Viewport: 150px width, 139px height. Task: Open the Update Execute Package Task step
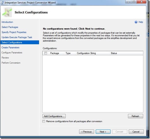pyautogui.click(x=17, y=37)
